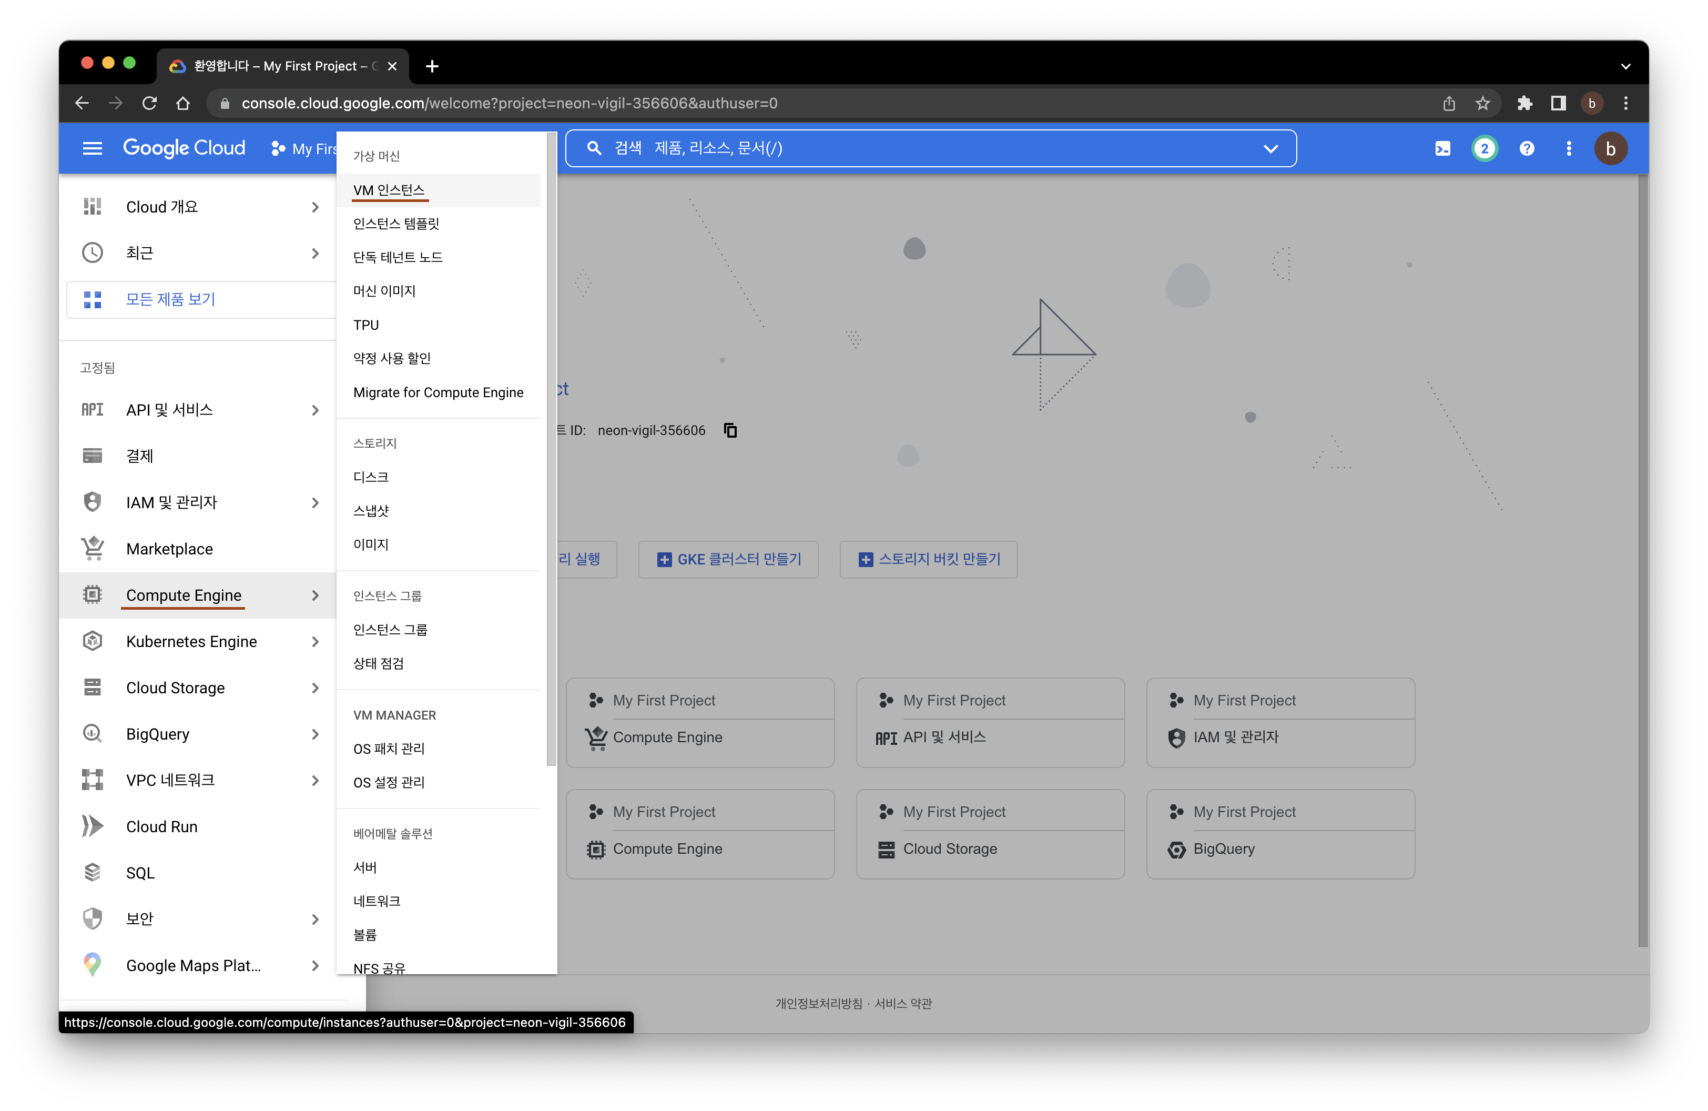Screen dimensions: 1708x1111
Task: Open the 디스크 storage entry
Action: point(439,477)
